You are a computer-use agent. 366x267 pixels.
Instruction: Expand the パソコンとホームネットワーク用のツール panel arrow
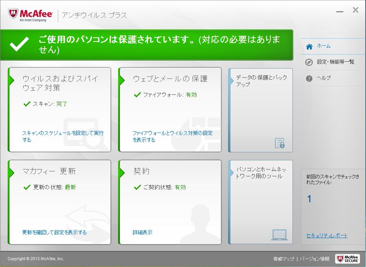point(231,173)
